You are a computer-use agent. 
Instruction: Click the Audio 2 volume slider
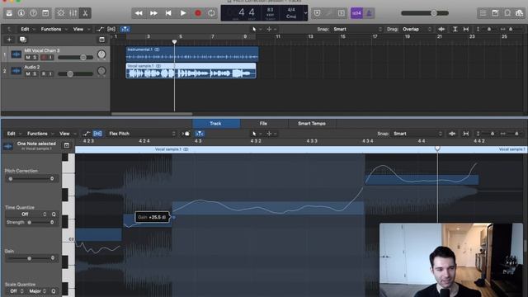coord(75,73)
